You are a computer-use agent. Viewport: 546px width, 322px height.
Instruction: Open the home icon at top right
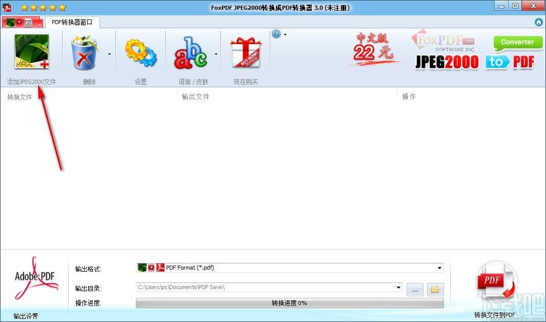pyautogui.click(x=539, y=22)
